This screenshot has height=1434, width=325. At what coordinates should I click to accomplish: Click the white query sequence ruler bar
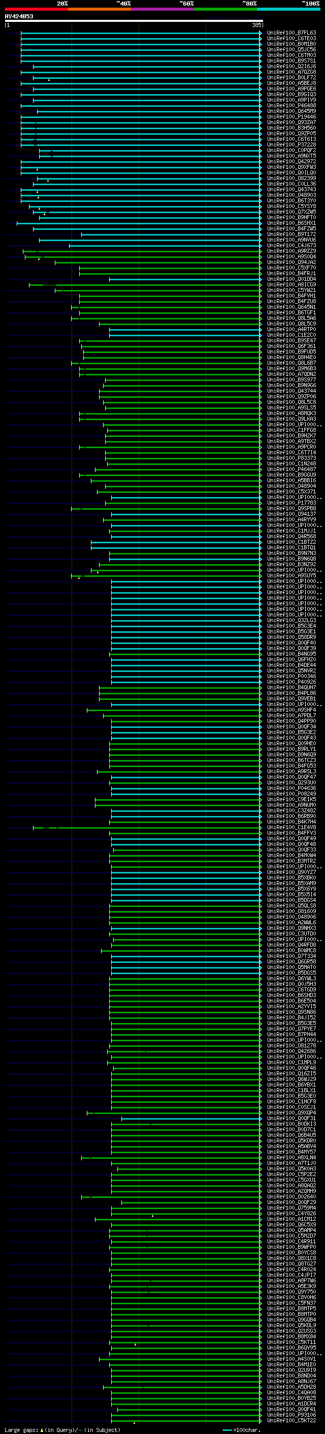point(134,20)
